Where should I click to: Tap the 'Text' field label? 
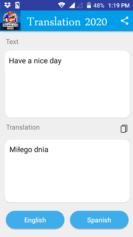pos(12,42)
